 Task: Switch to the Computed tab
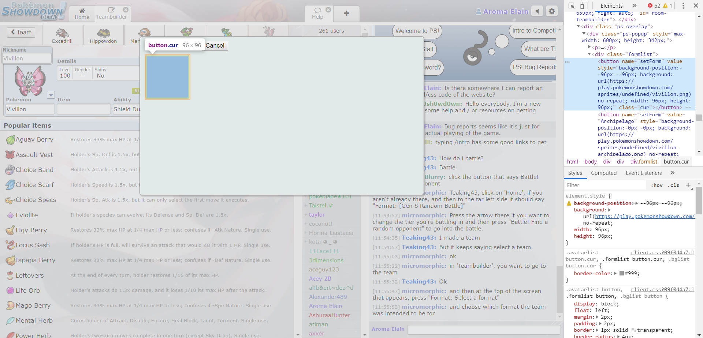pos(604,173)
